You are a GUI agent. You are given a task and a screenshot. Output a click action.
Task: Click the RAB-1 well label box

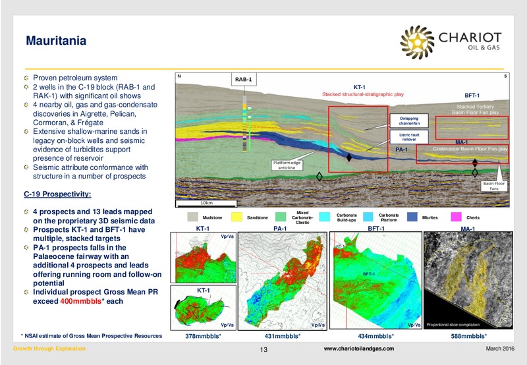click(244, 80)
